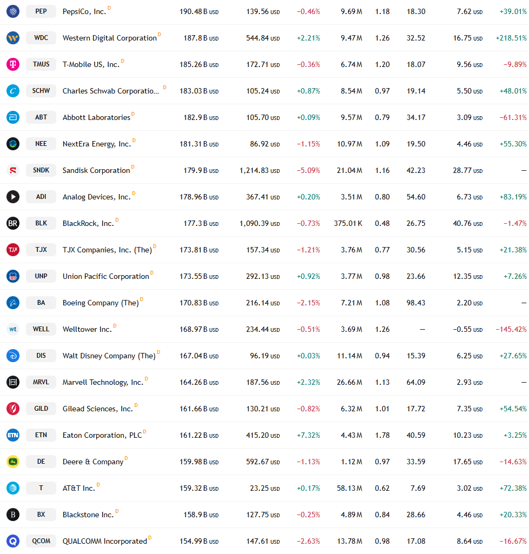Viewport: 529px width, 554px height.
Task: Click Sandisk price 1,214.83 USD
Action: (x=259, y=171)
